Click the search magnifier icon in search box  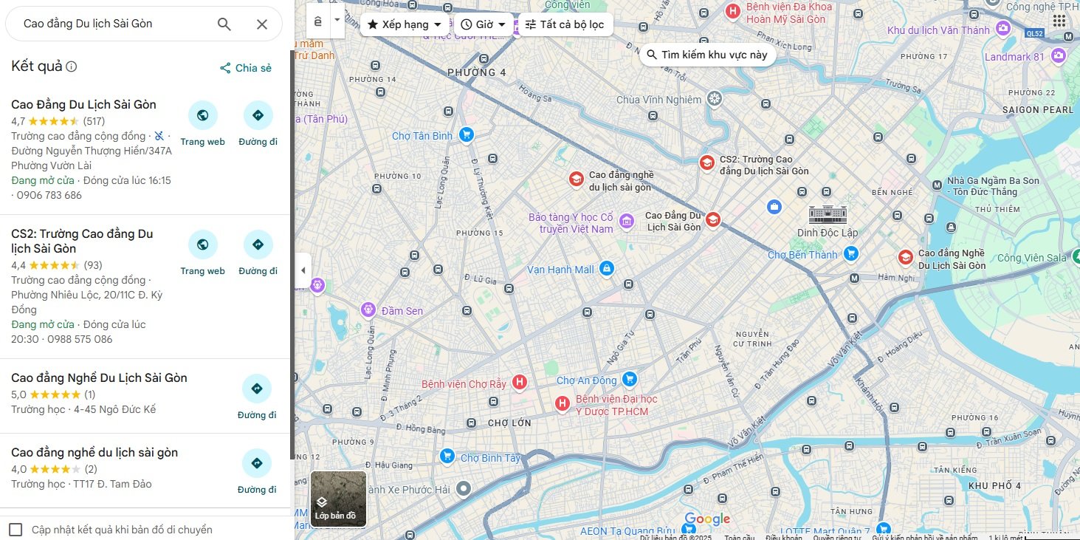click(x=224, y=24)
